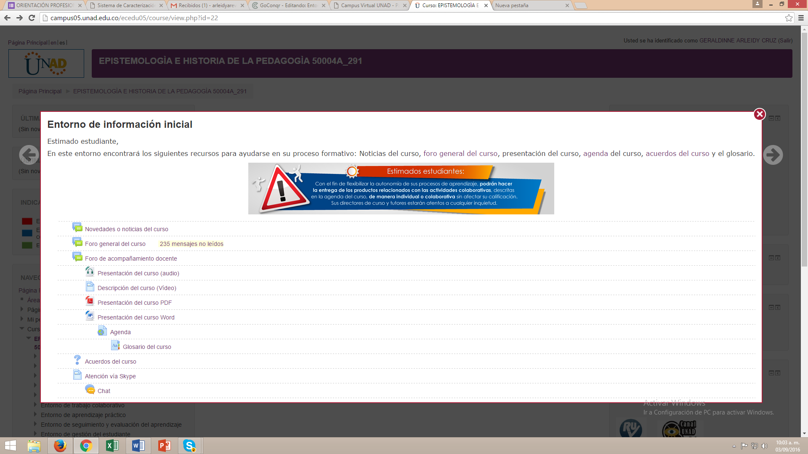808x454 pixels.
Task: Close the Entorno de información inicial popup
Action: pos(759,114)
